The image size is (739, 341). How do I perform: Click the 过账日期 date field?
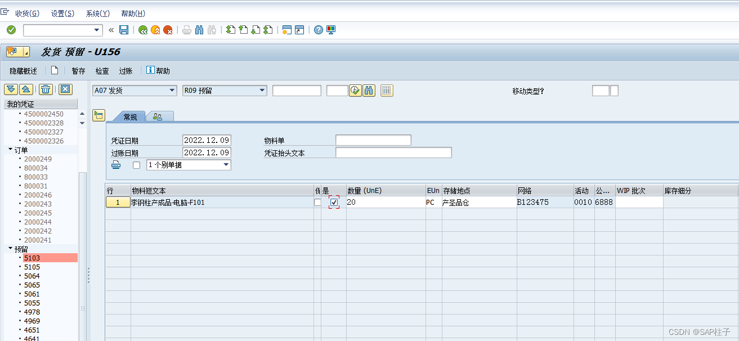coord(207,152)
